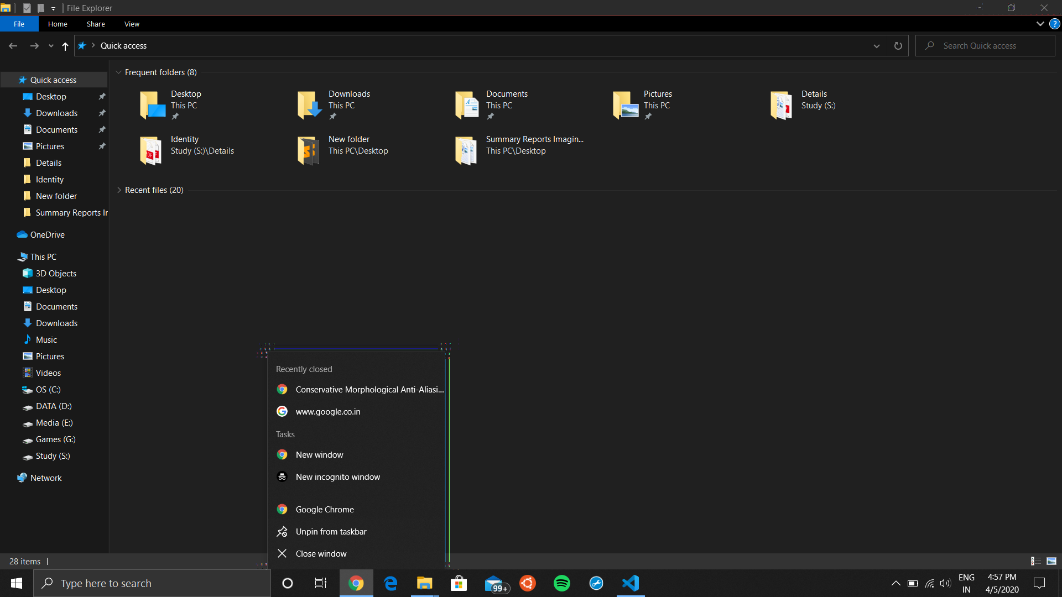Switch to large thumbnails view in status bar
1062x597 pixels.
point(1050,561)
